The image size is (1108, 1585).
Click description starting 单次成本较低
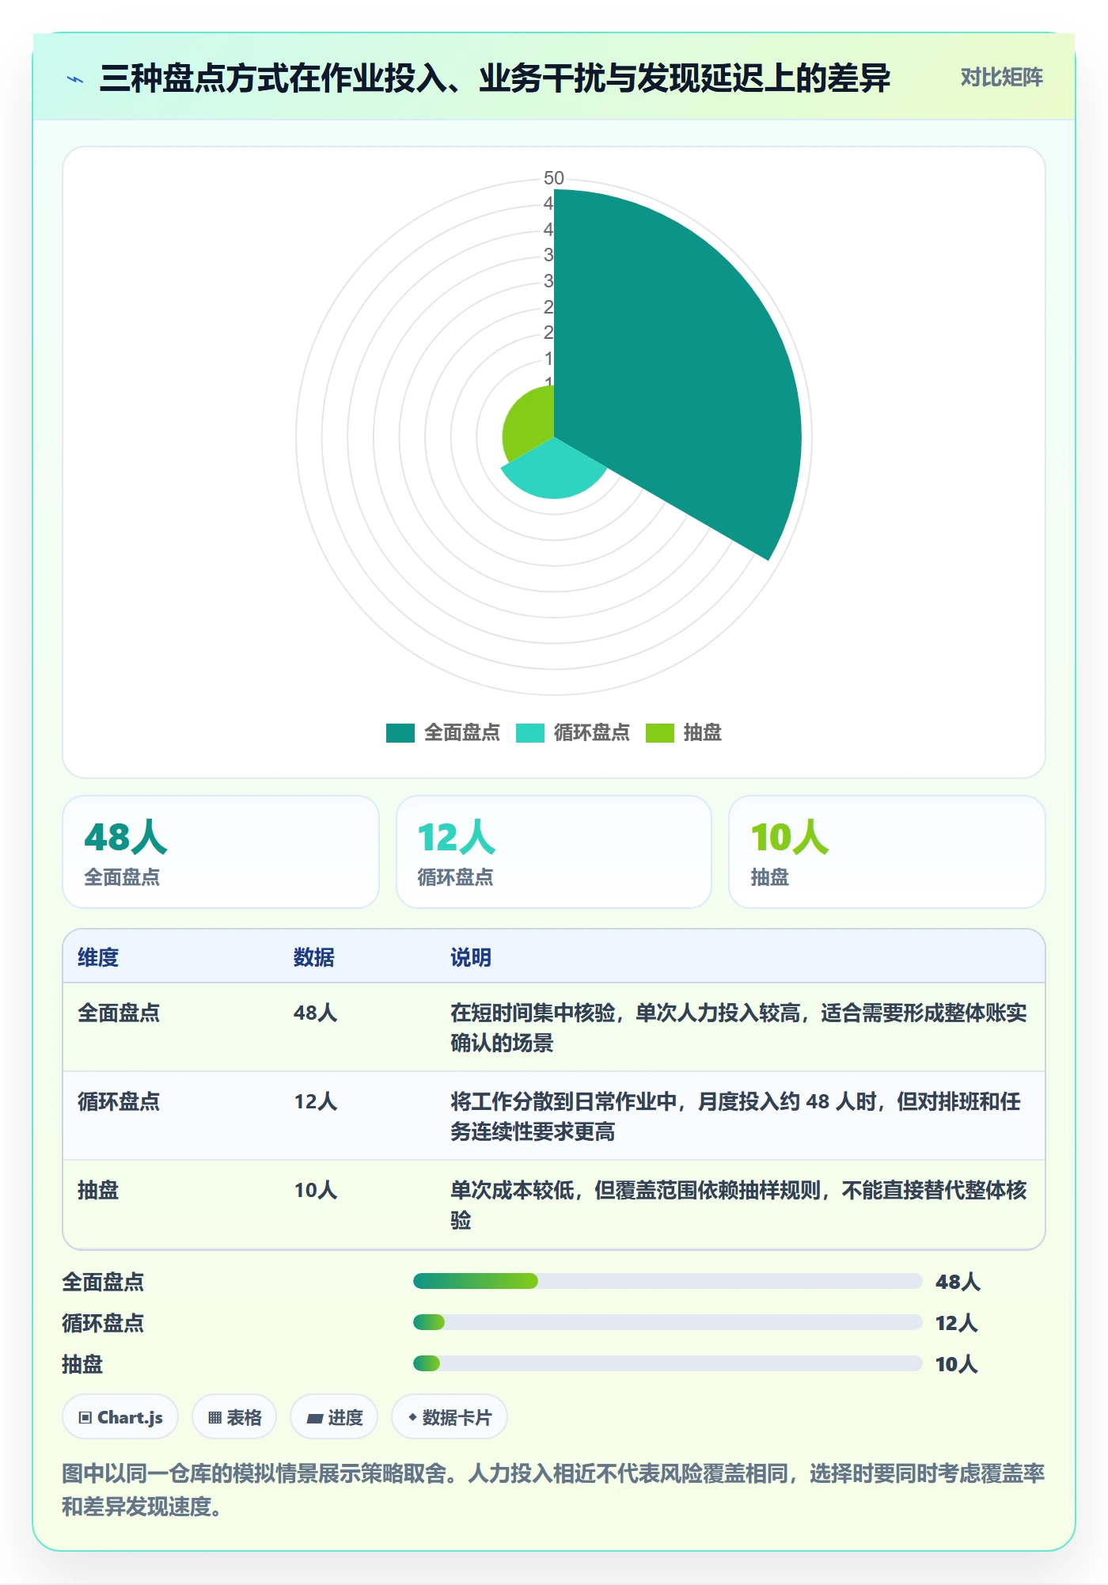tap(739, 1205)
